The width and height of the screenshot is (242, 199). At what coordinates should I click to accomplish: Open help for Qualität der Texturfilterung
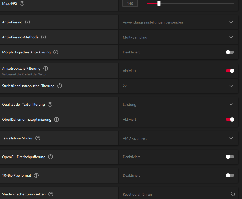click(50, 104)
